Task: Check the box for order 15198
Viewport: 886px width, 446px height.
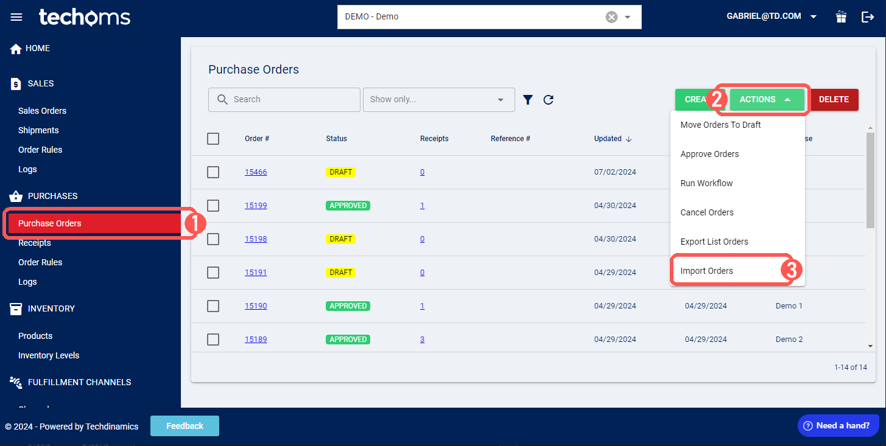Action: 213,239
